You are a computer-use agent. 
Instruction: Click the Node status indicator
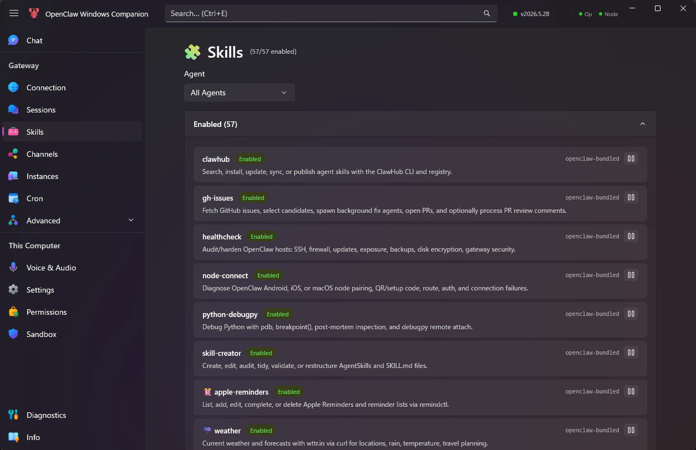pos(608,14)
